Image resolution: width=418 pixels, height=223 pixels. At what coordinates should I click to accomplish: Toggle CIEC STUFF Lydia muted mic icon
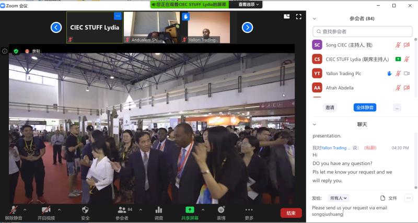click(x=407, y=59)
